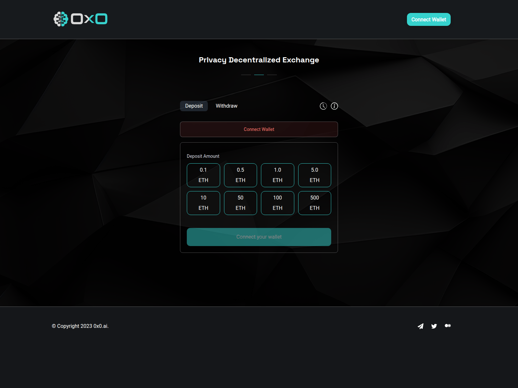Select the first dash indicator below the title
This screenshot has width=518, height=388.
246,74
